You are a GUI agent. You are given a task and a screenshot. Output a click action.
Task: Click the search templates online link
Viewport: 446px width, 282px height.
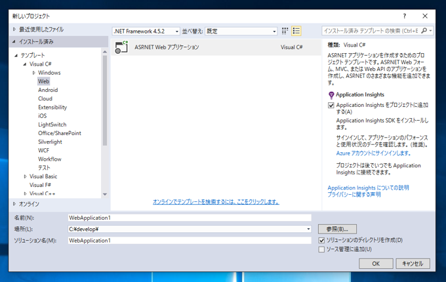216,202
